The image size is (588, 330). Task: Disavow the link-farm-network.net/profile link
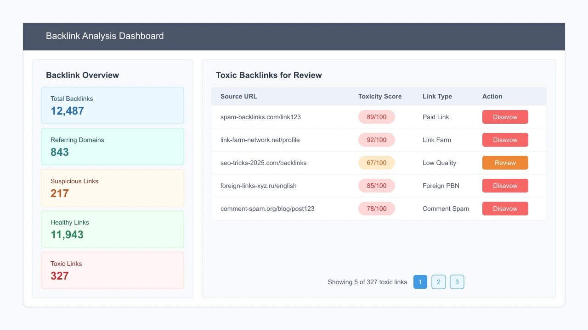pos(505,140)
